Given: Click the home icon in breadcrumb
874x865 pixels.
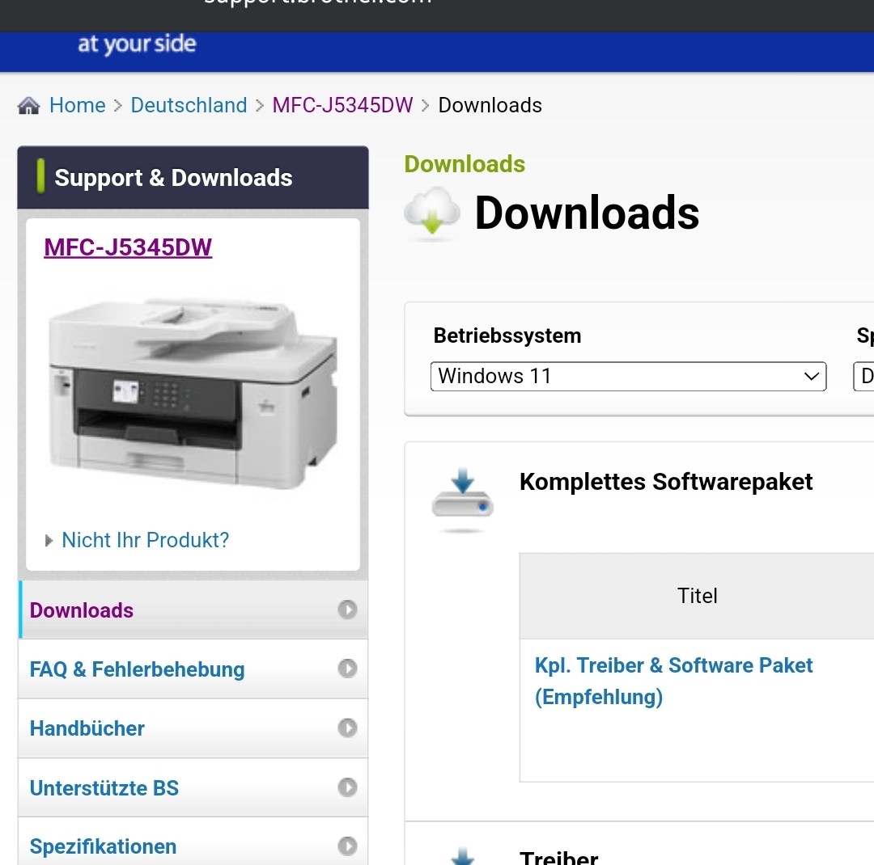Looking at the screenshot, I should pos(28,105).
